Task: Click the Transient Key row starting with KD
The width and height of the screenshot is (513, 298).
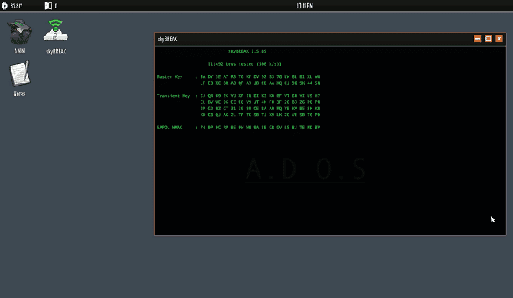Action: click(260, 115)
